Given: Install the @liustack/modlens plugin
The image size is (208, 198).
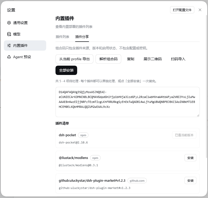Looking at the screenshot, I should click(190, 158).
